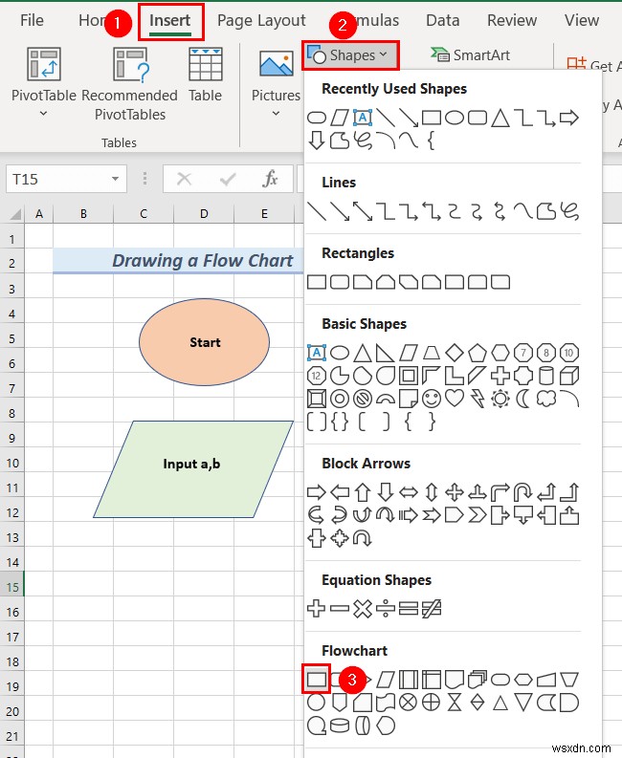
Task: Select Striped Right Arrow shape
Action: coord(408,515)
